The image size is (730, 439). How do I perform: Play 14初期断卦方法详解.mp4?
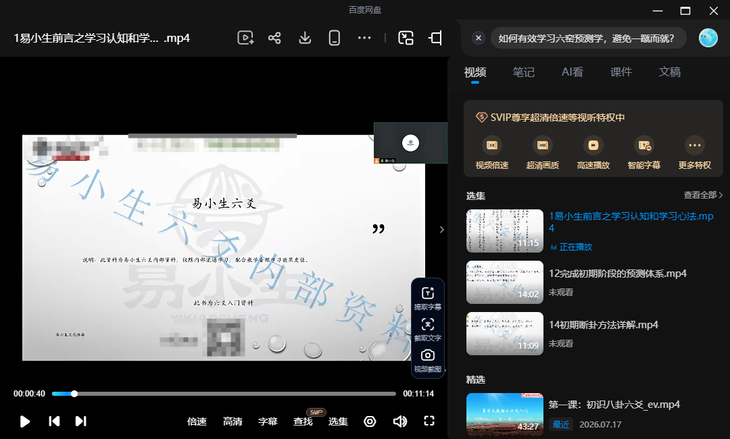click(604, 325)
